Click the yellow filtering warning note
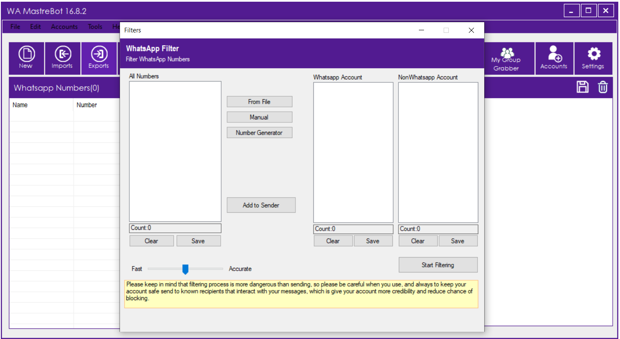The width and height of the screenshot is (620, 339). pyautogui.click(x=301, y=294)
